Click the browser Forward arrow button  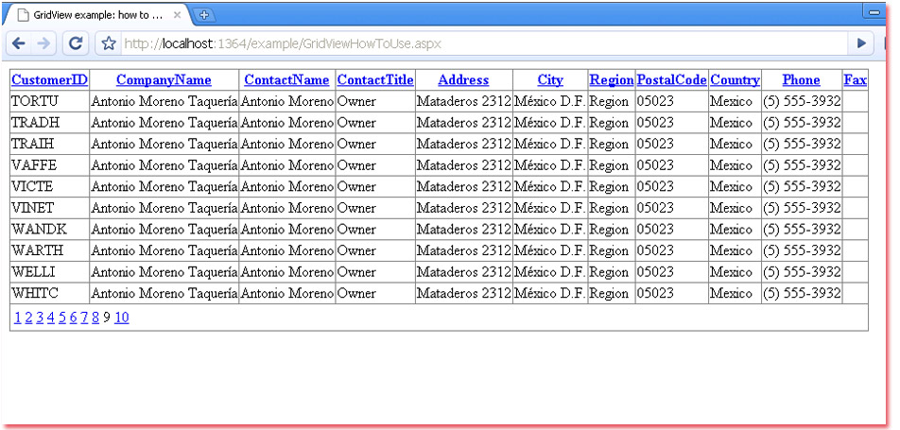click(43, 43)
